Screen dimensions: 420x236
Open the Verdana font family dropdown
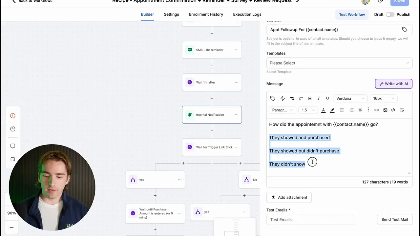pyautogui.click(x=350, y=98)
